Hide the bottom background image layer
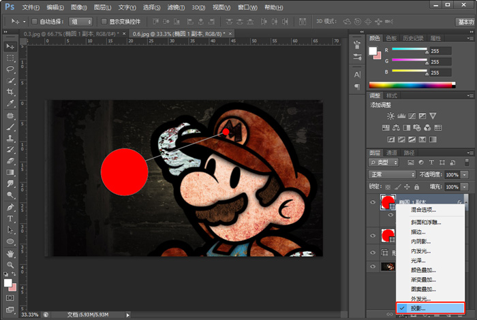 [373, 266]
